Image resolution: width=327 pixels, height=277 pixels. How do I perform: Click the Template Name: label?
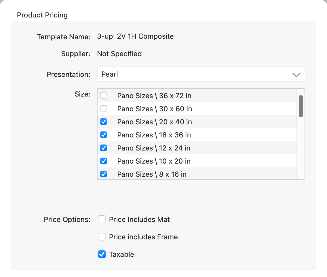63,37
